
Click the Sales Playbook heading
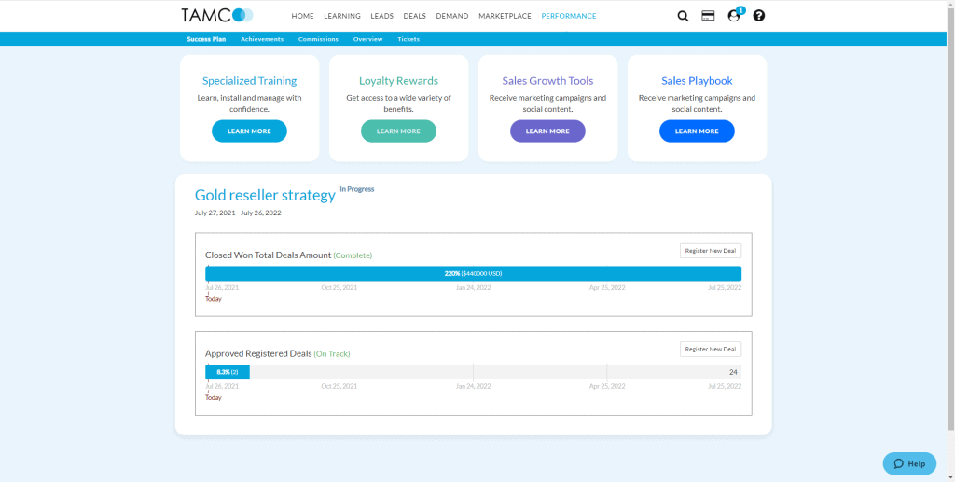point(697,81)
